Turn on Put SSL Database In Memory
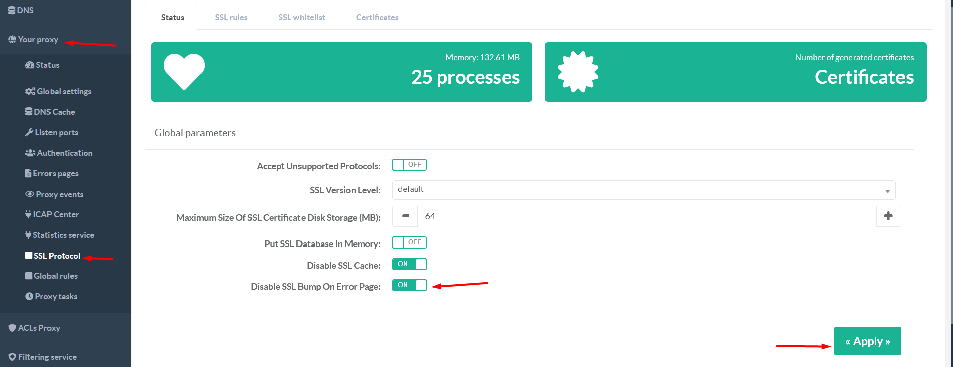The height and width of the screenshot is (367, 953). point(409,242)
